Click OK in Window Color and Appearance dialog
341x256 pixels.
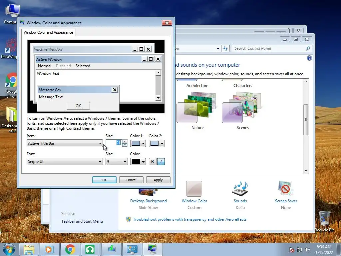(104, 180)
